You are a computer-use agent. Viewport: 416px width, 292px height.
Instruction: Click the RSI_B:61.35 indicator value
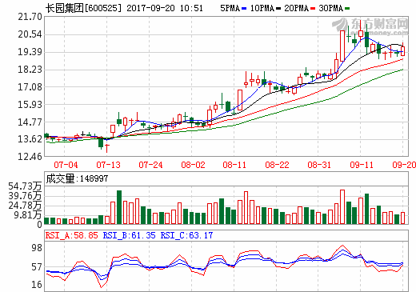pyautogui.click(x=129, y=235)
